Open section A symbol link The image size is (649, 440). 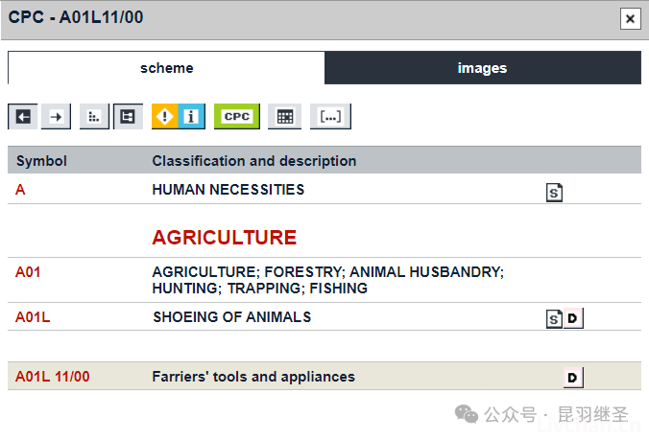[20, 190]
